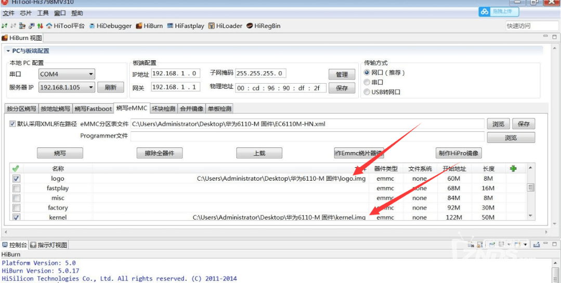561x283 pixels.
Task: Uncheck the kernel partition checkbox
Action: point(16,217)
